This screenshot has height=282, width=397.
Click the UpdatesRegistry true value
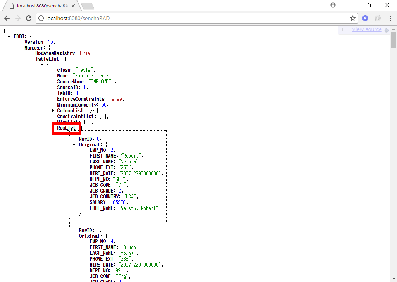85,53
